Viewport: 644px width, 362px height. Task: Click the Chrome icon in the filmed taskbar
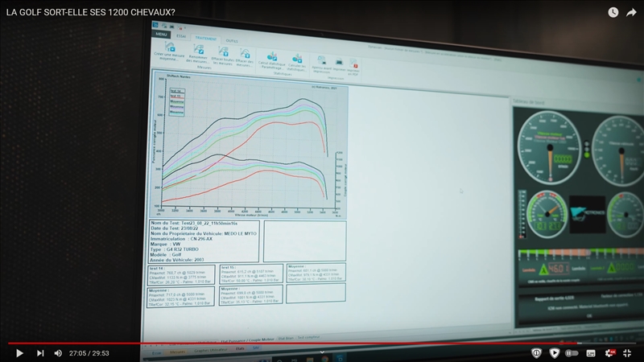coord(324,359)
